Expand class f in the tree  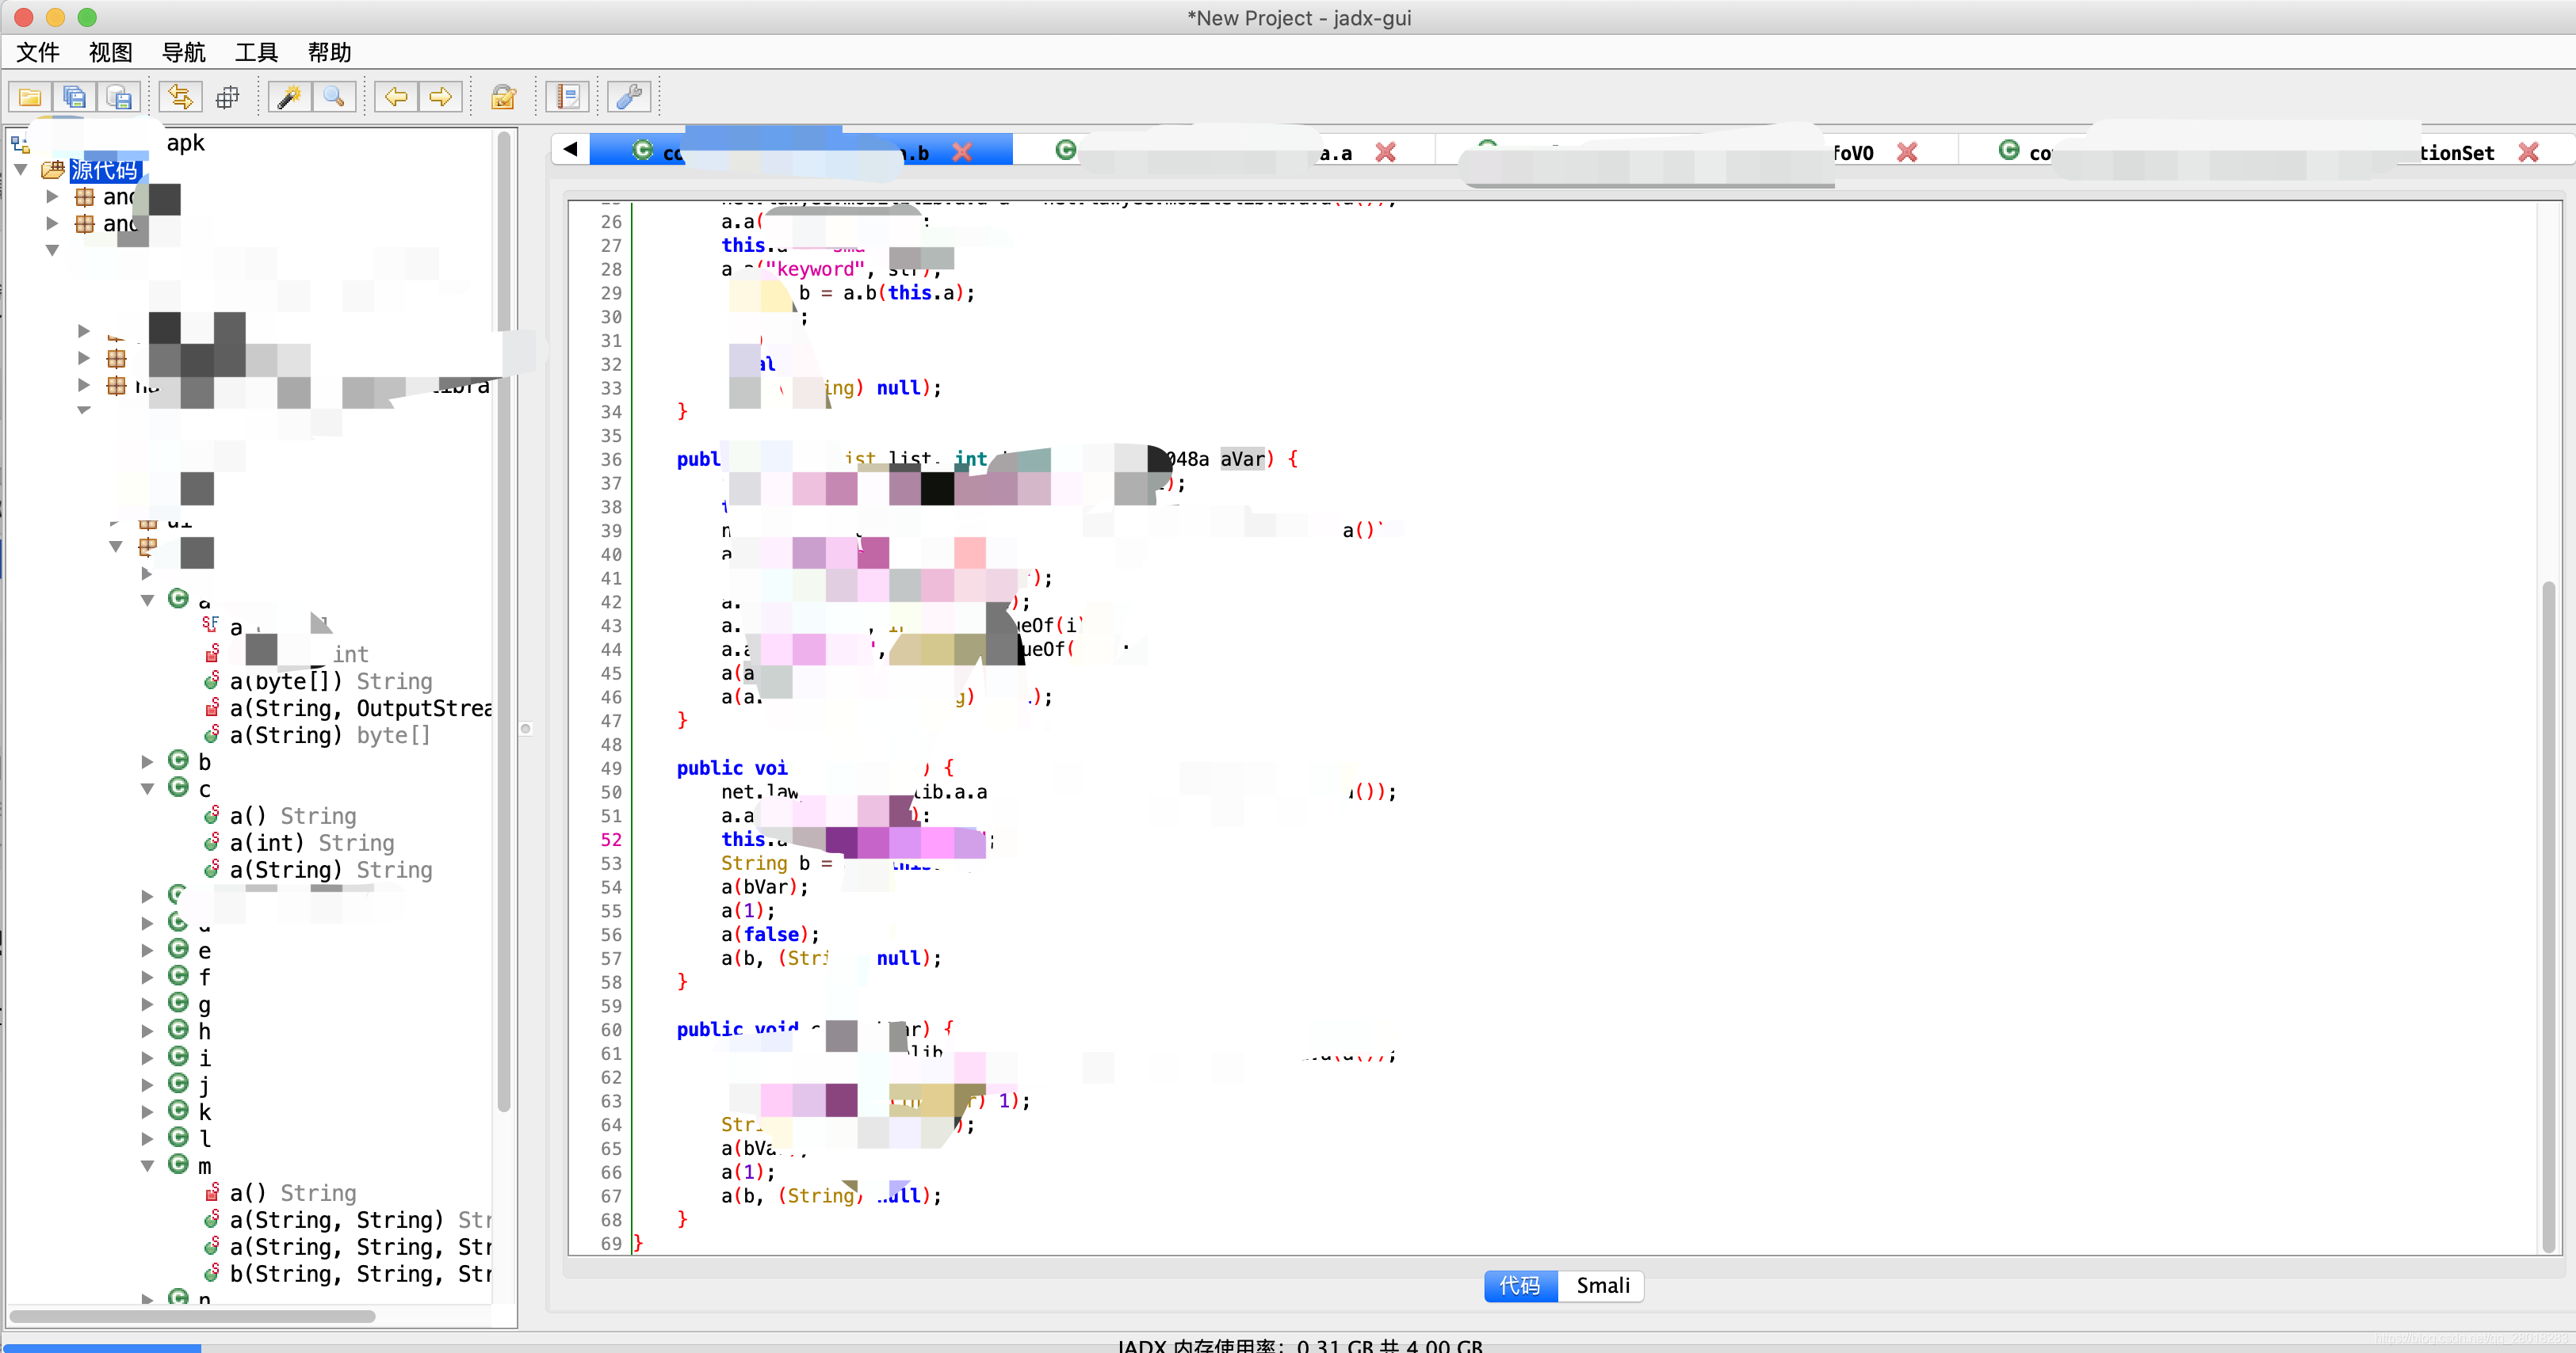coord(147,978)
